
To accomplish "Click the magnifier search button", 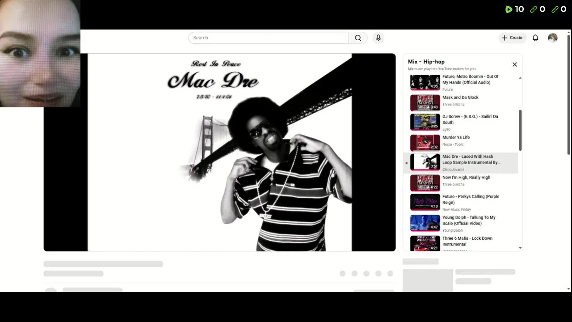I will click(358, 38).
